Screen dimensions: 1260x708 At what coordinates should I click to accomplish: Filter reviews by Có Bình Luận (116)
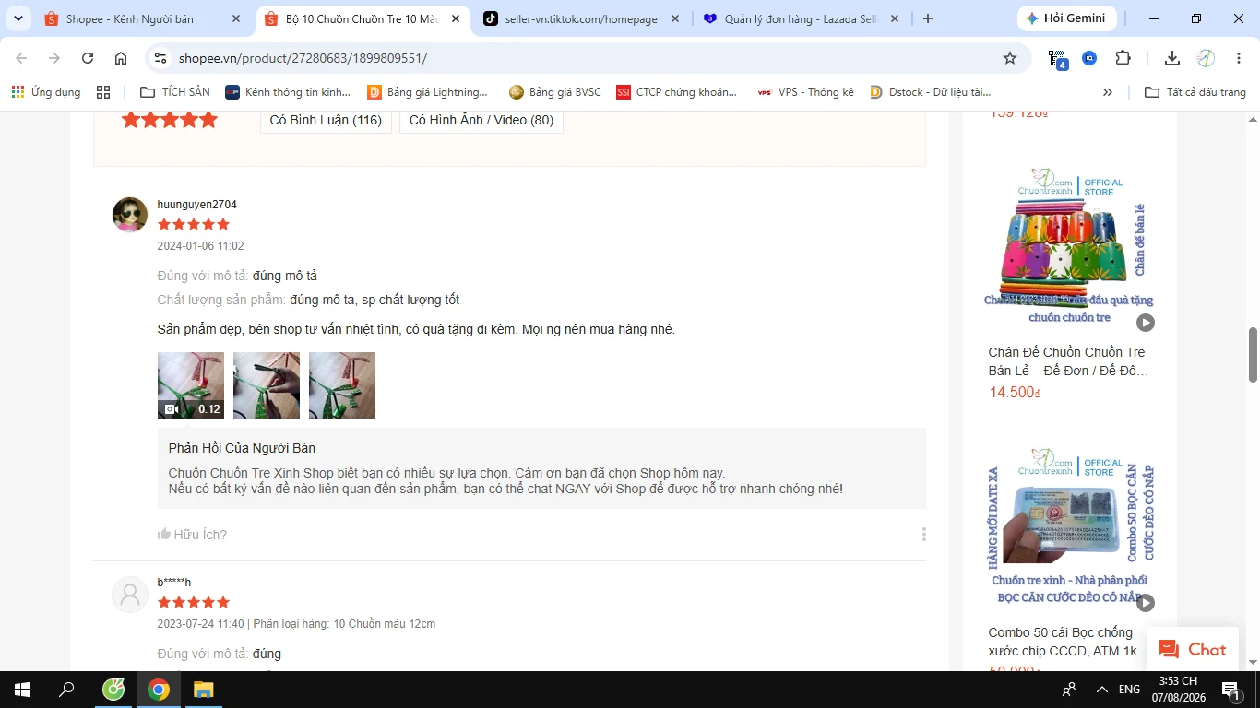point(326,120)
